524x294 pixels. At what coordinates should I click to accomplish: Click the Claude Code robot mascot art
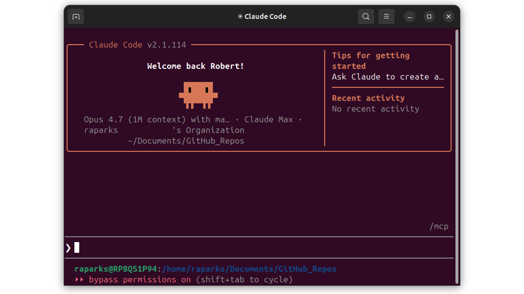199,95
